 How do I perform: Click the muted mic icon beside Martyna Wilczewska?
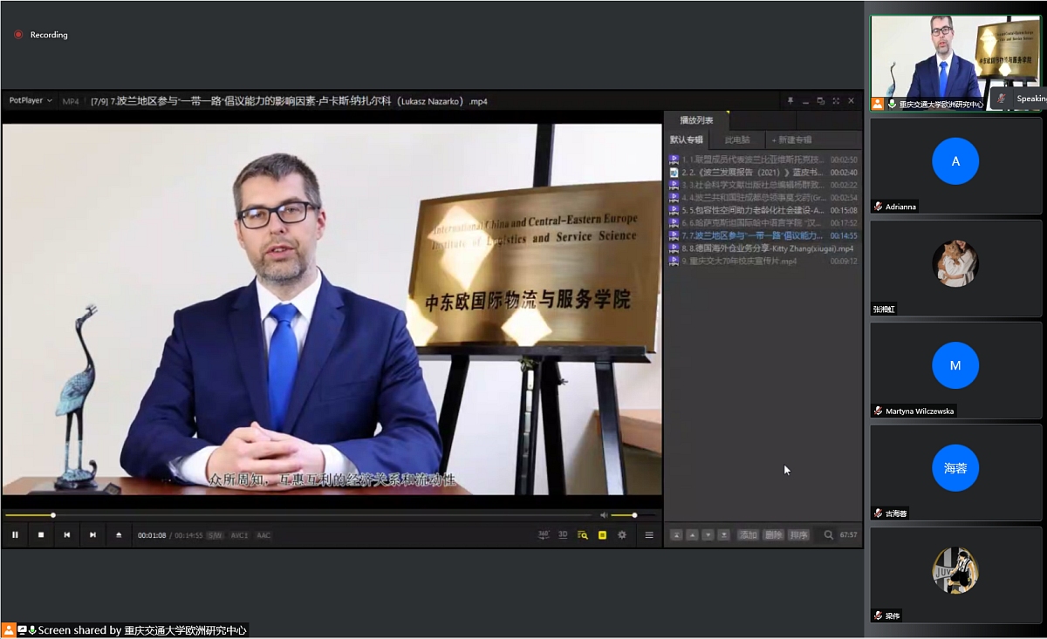click(879, 411)
